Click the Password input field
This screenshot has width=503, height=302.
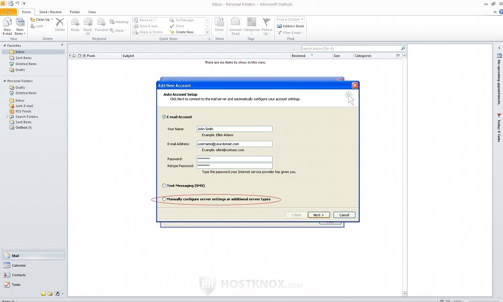(234, 158)
